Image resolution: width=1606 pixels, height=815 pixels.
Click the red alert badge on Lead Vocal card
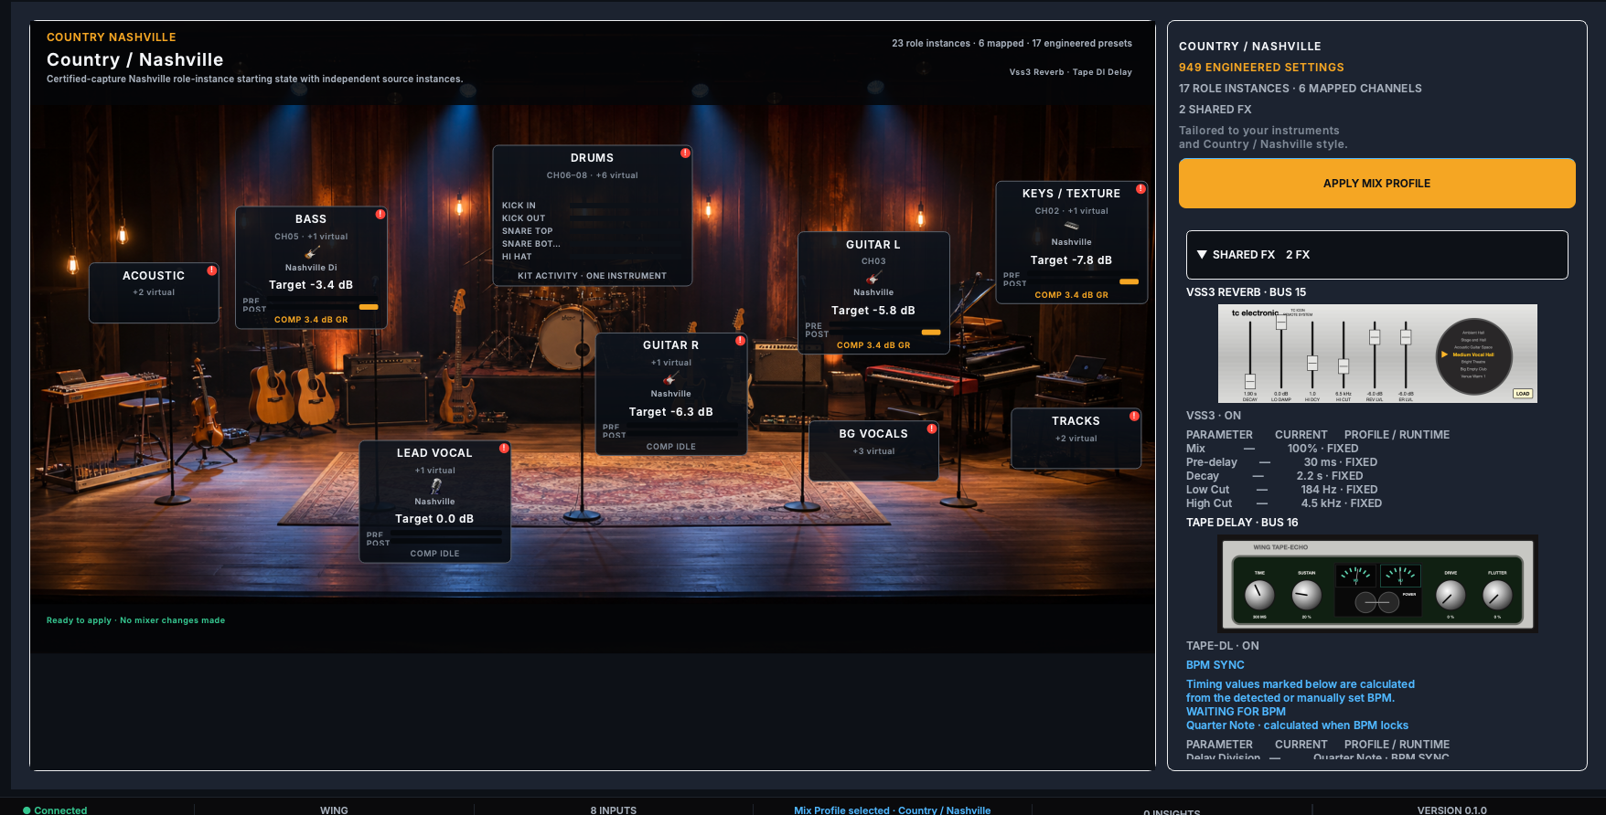pyautogui.click(x=504, y=448)
